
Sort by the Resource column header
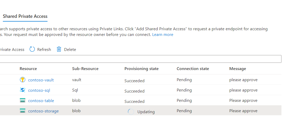tap(28, 69)
